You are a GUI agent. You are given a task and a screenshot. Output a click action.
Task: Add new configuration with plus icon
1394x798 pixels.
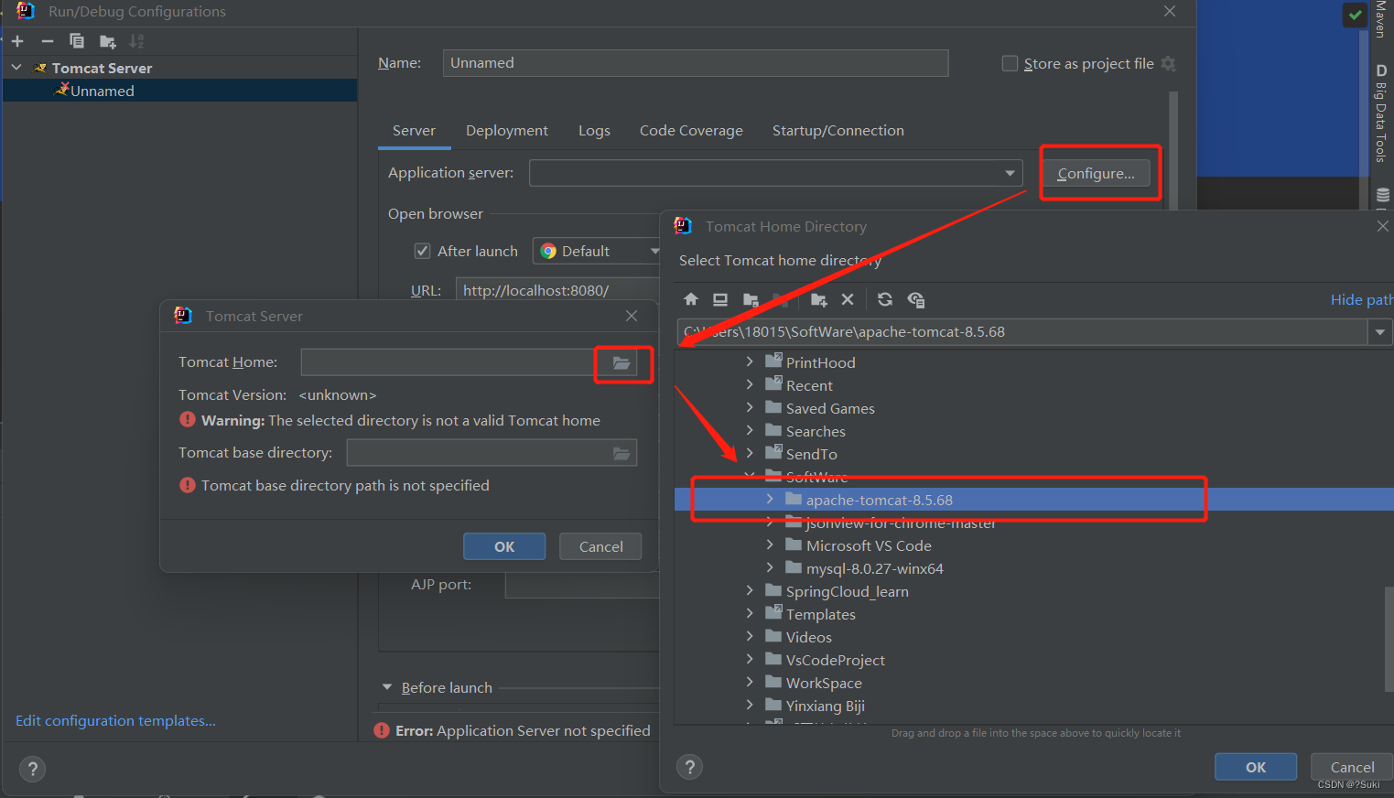[17, 41]
